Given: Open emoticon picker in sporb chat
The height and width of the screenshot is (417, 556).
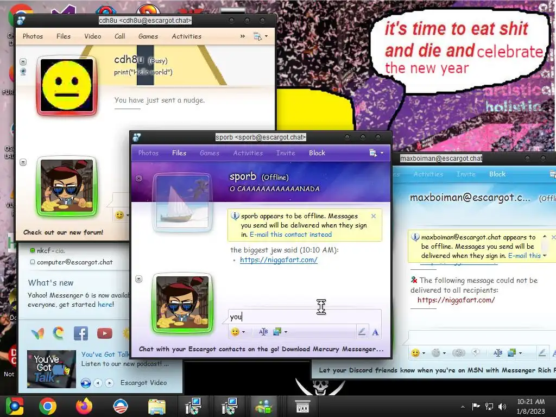Looking at the screenshot, I should point(235,332).
